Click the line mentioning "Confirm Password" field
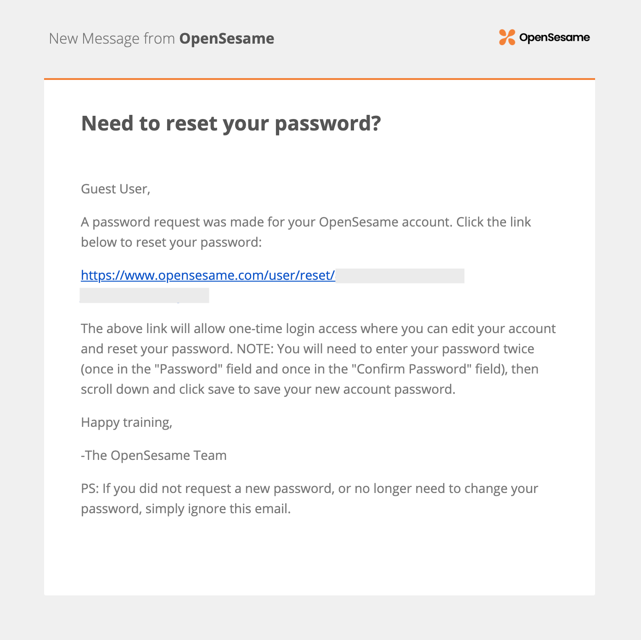641x640 pixels. [x=309, y=369]
